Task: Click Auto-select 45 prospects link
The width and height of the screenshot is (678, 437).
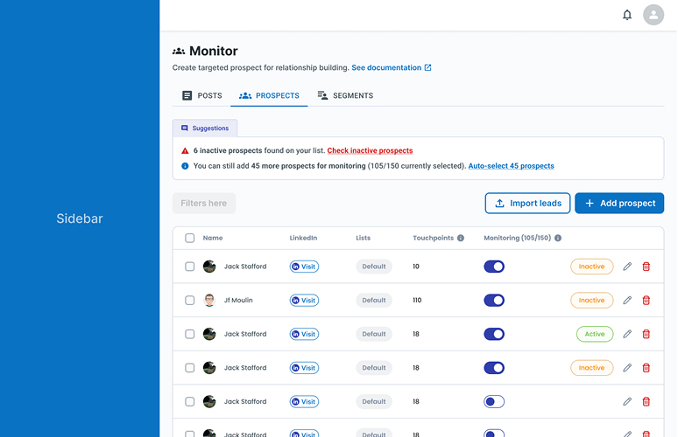Action: point(511,166)
